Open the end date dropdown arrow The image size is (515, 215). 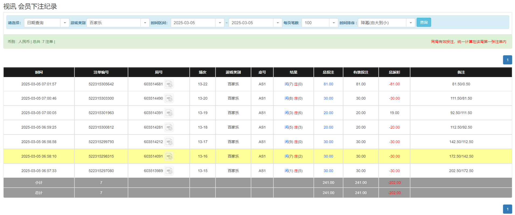point(278,23)
